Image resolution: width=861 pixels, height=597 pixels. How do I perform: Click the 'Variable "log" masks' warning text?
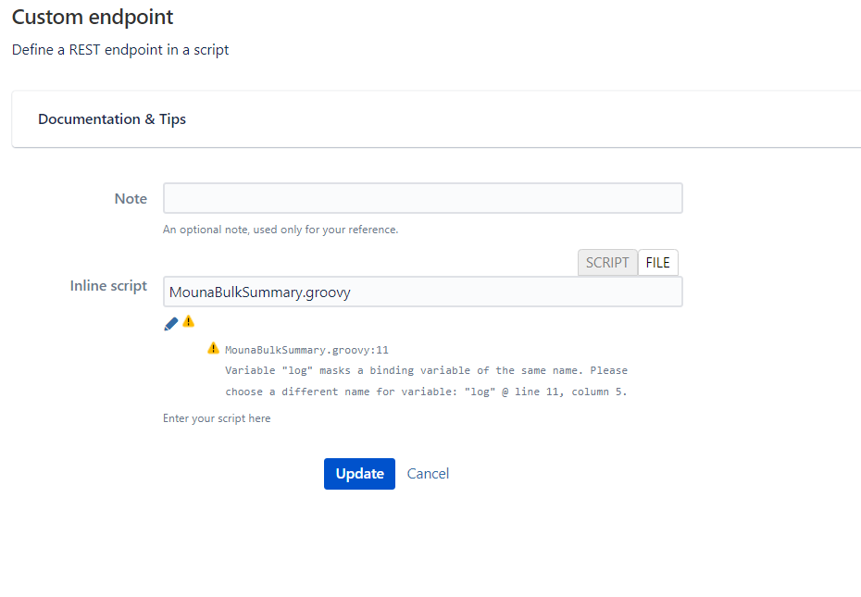click(x=426, y=371)
